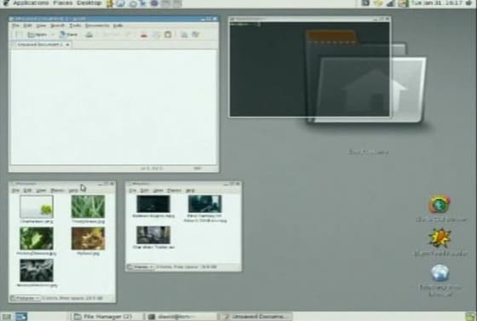
Task: Open location dropdown in second file window status bar
Action: pos(141,267)
